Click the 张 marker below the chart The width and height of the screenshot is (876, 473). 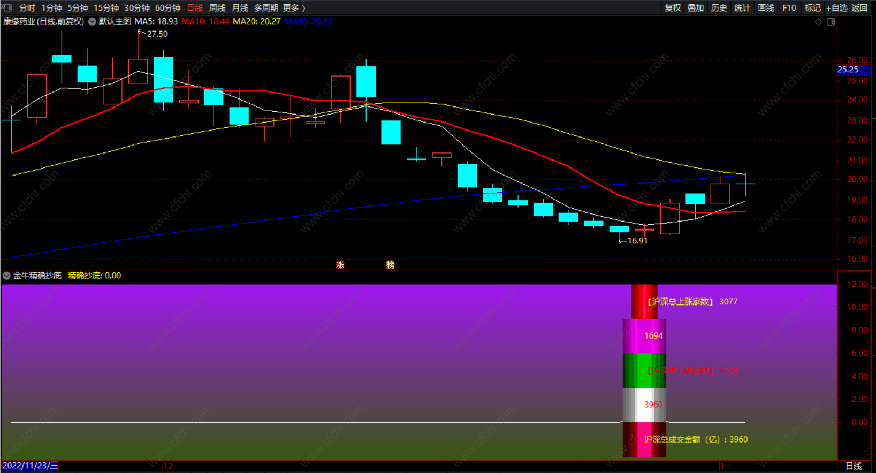pos(340,265)
